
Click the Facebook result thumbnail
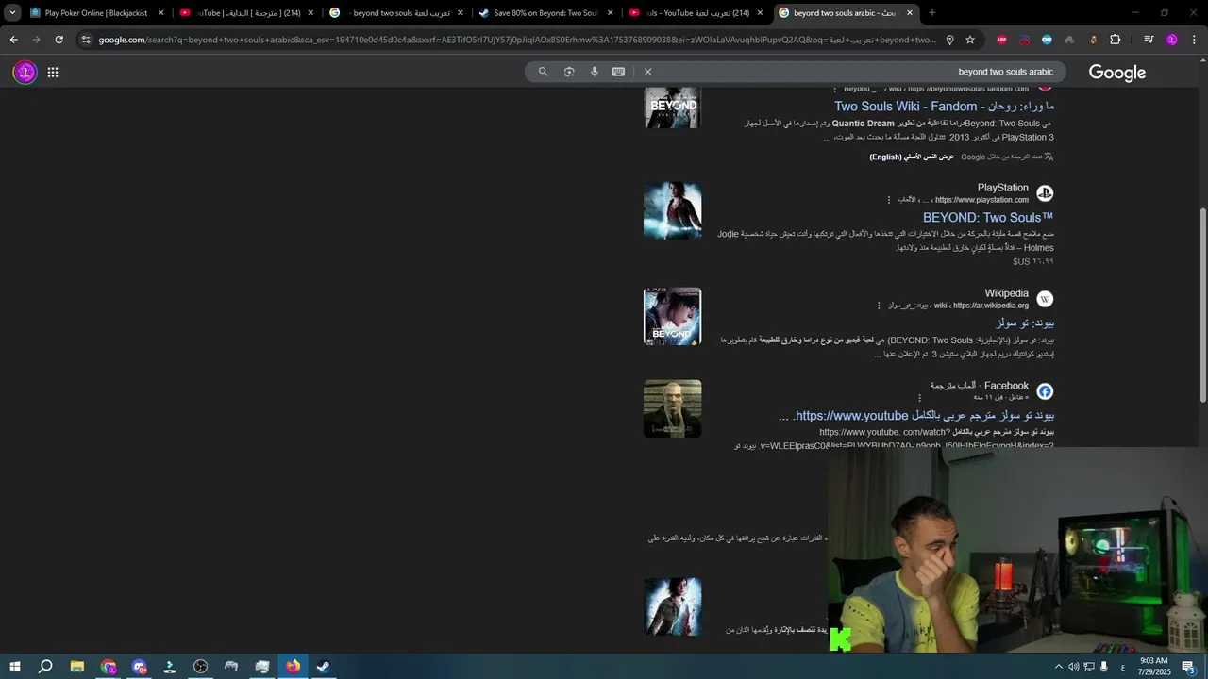673,408
